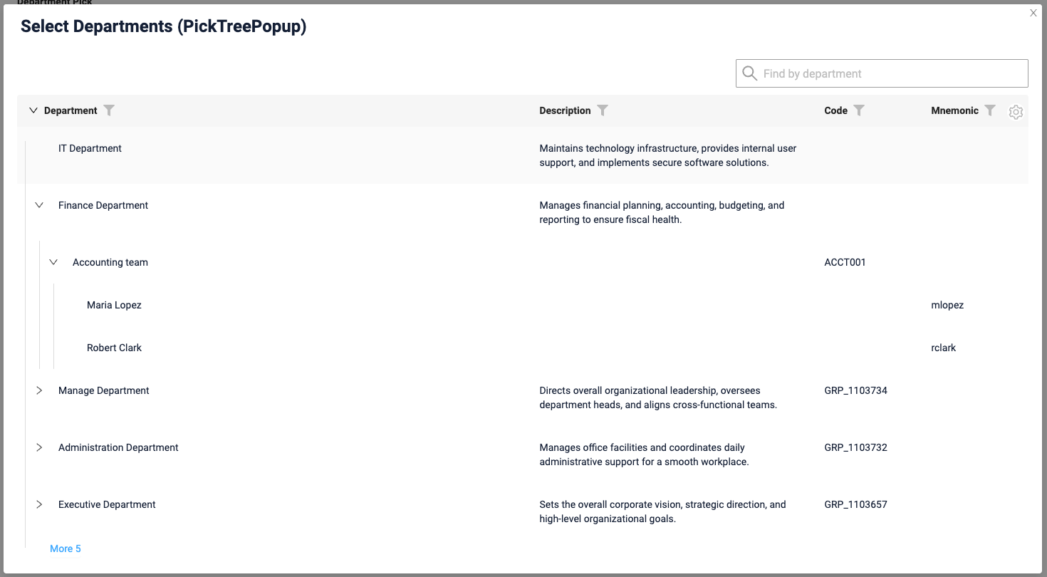1047x577 pixels.
Task: Open the Department column filter icon
Action: (x=109, y=110)
